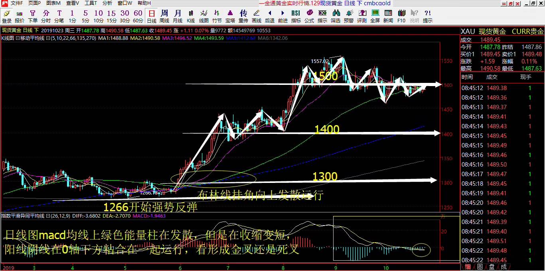The width and height of the screenshot is (545, 271).
Task: Select 竹节 bar chart style
Action: tap(217, 16)
